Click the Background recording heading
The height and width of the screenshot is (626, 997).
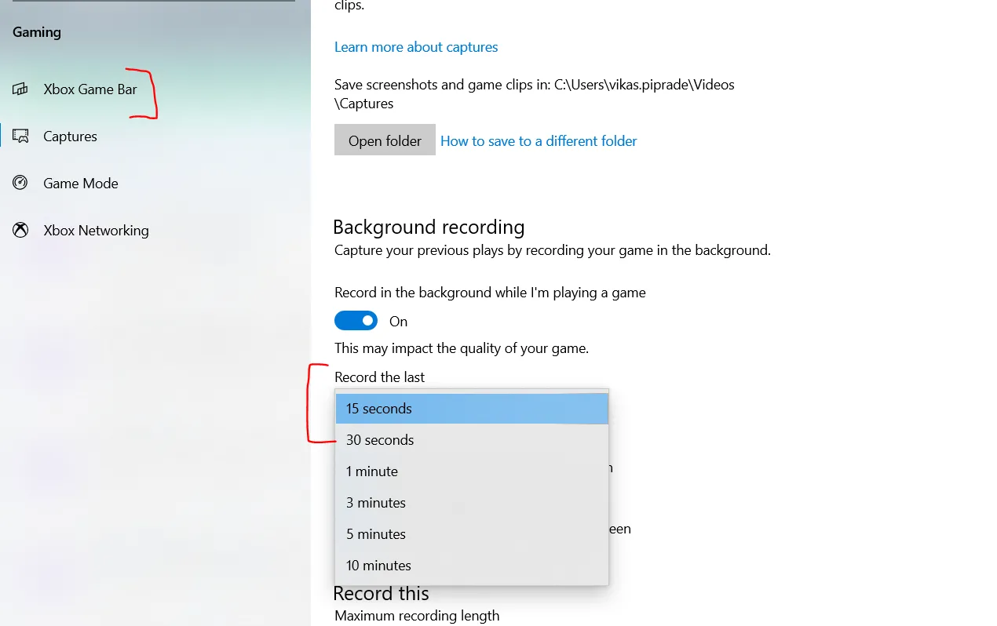[x=429, y=227]
